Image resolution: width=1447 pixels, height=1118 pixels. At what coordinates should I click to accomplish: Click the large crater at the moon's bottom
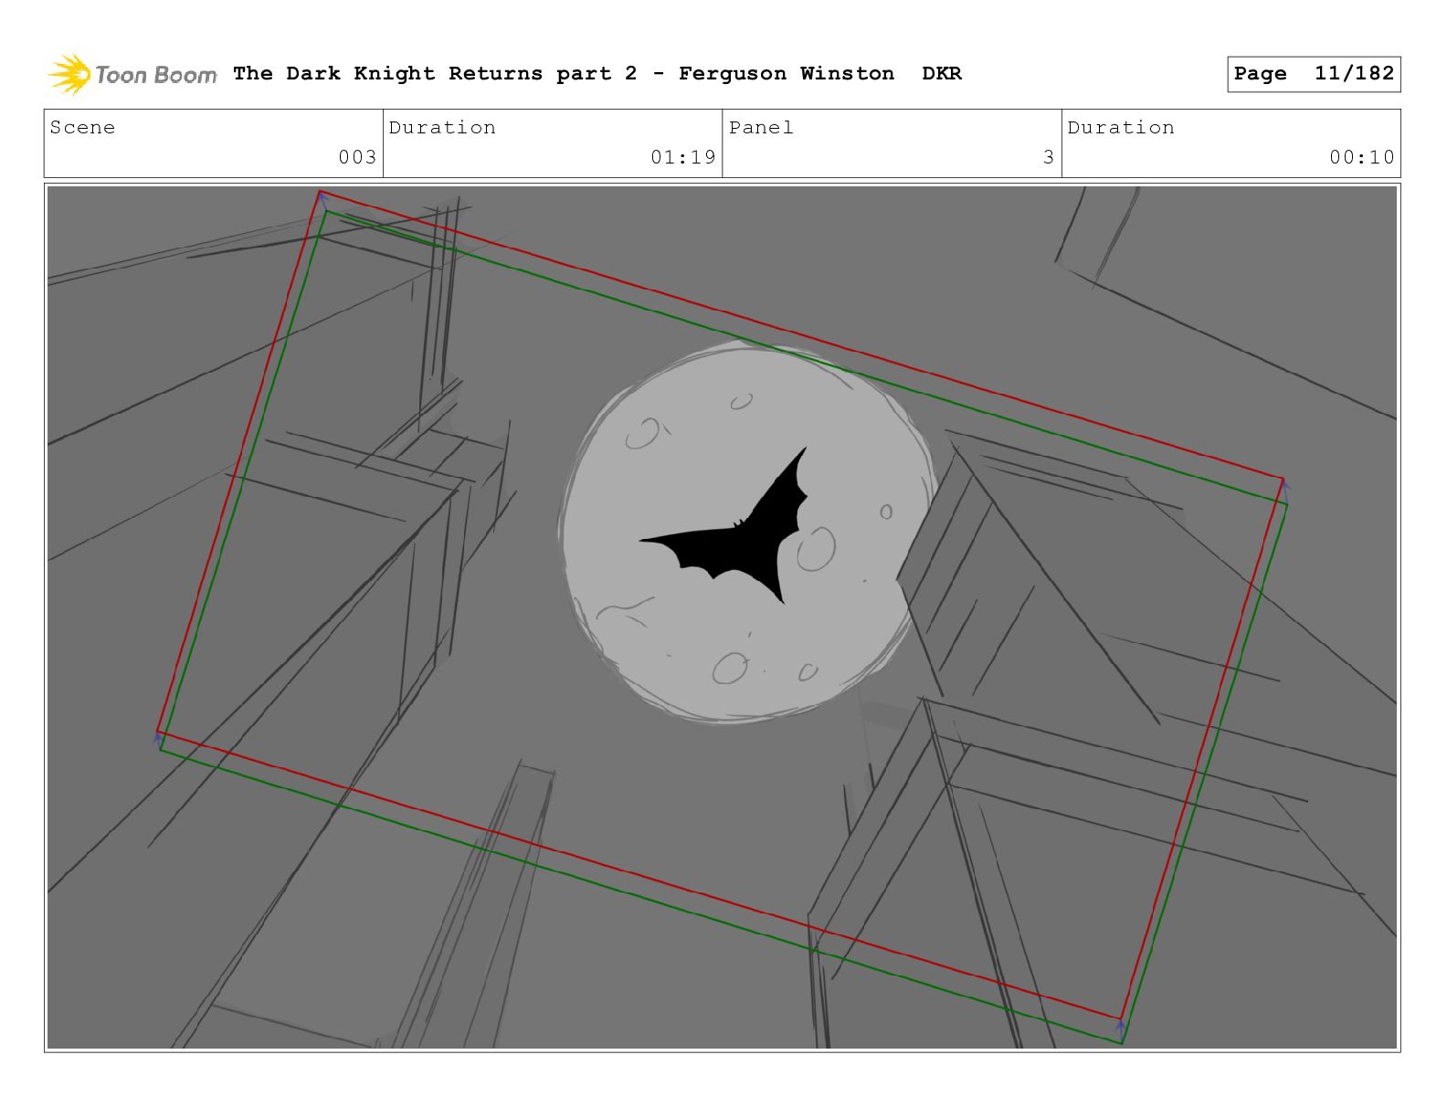pyautogui.click(x=730, y=669)
